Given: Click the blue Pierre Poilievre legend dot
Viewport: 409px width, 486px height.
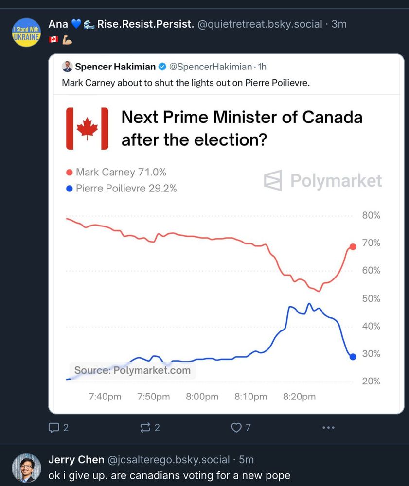Looking at the screenshot, I should 70,189.
